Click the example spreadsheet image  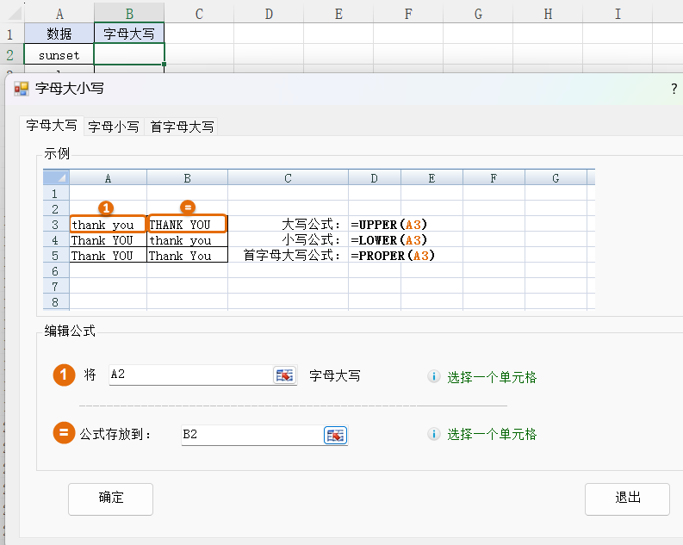click(x=319, y=239)
